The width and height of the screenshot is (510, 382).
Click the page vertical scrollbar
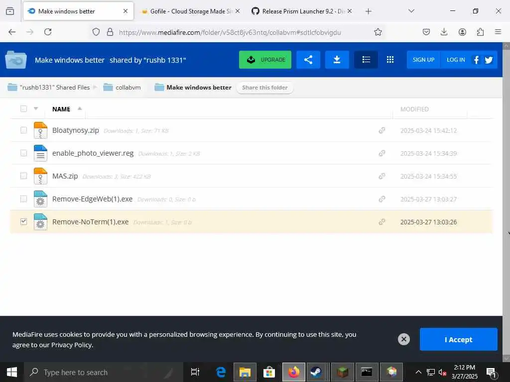click(506, 201)
